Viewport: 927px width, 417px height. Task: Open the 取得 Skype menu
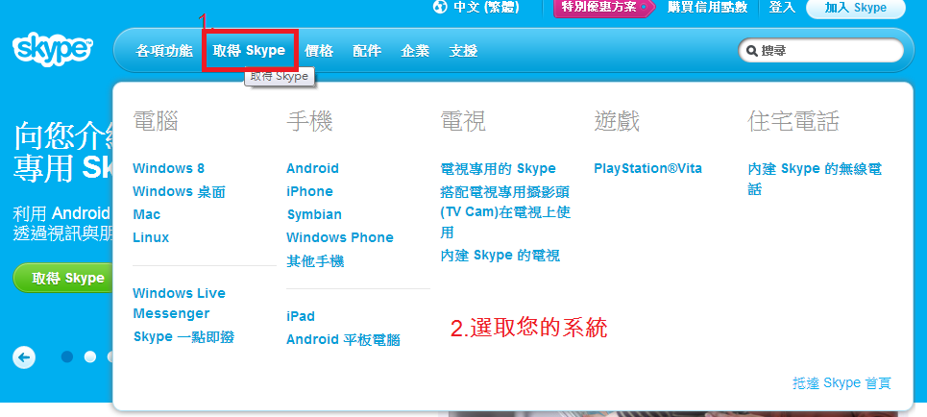[250, 51]
